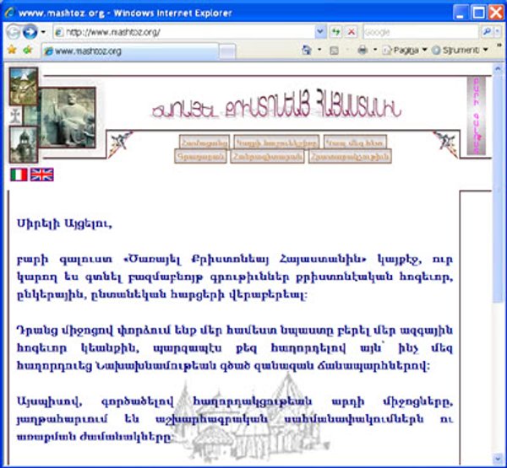Click inside the Google search field

point(418,32)
